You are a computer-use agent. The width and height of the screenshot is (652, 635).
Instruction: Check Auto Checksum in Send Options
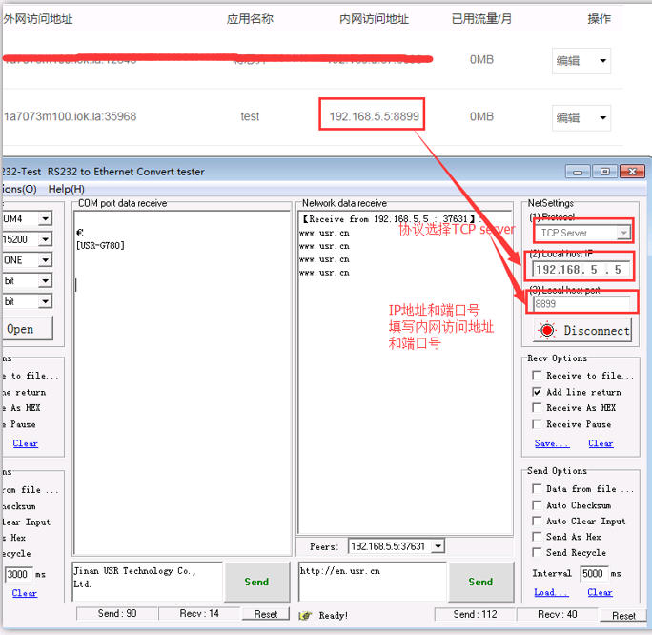pos(538,505)
